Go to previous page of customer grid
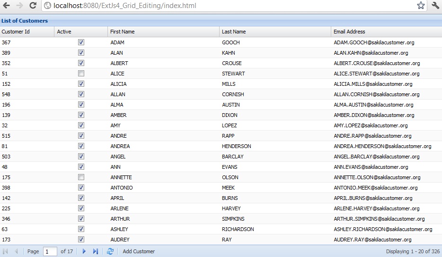Image resolution: width=442 pixels, height=257 pixels. 16,251
